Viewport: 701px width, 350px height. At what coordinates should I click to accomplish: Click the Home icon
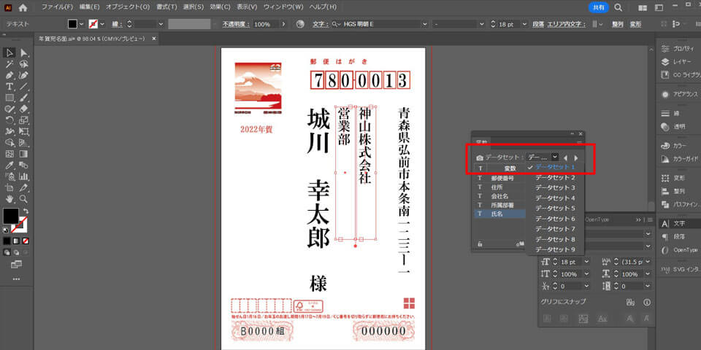tap(23, 7)
